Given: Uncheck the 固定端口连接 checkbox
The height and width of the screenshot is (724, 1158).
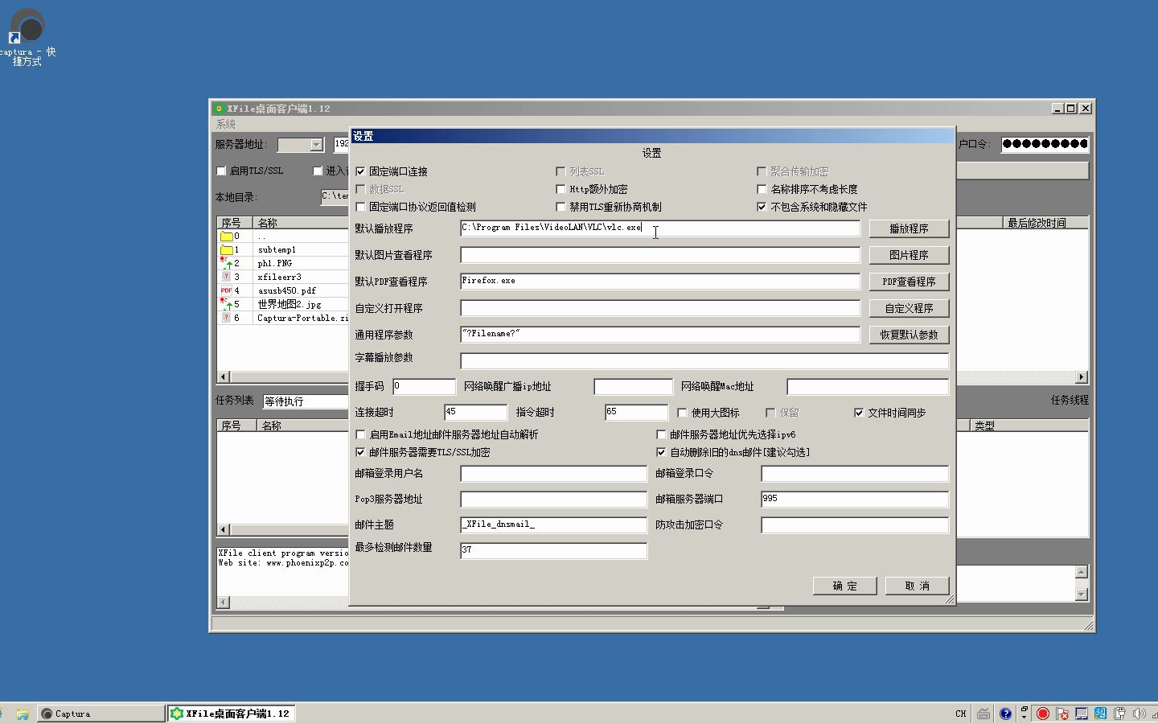Looking at the screenshot, I should click(361, 171).
